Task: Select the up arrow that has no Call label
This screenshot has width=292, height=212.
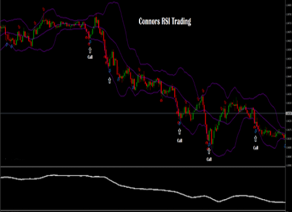Action: point(109,81)
